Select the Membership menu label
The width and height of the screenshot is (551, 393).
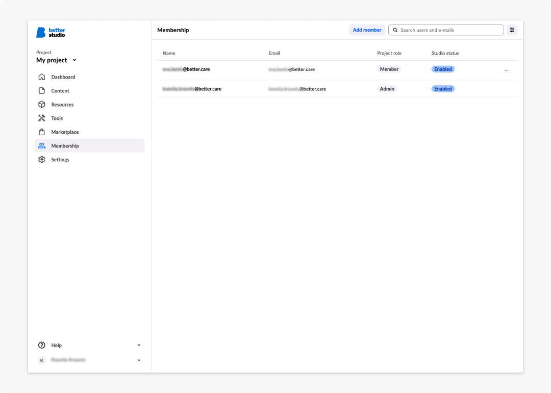point(65,146)
